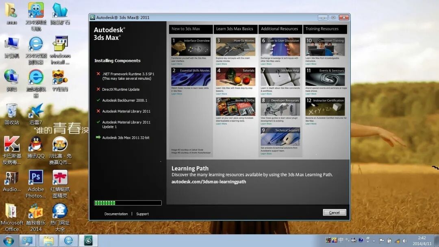
Task: Open the Support link
Action: click(x=142, y=214)
